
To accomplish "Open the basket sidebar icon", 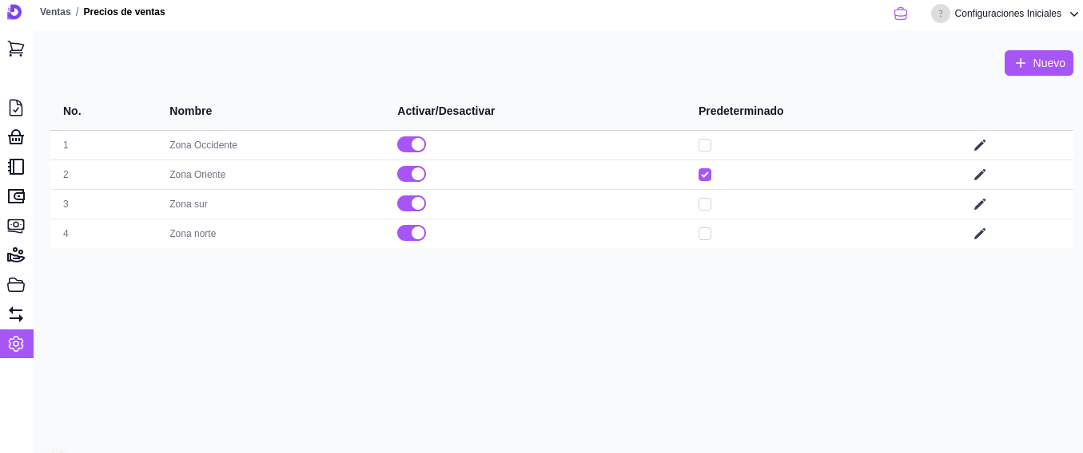I will [16, 137].
